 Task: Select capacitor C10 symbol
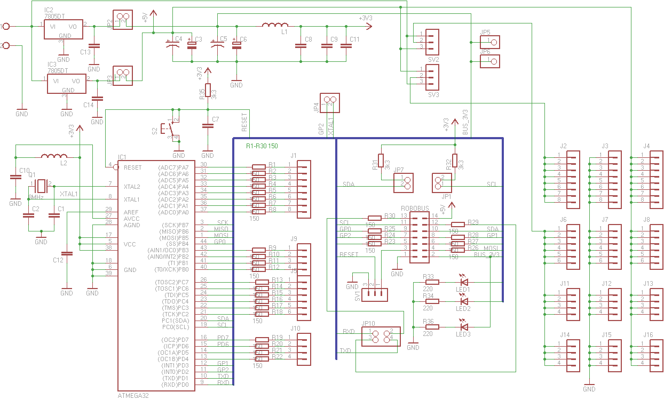(15, 178)
